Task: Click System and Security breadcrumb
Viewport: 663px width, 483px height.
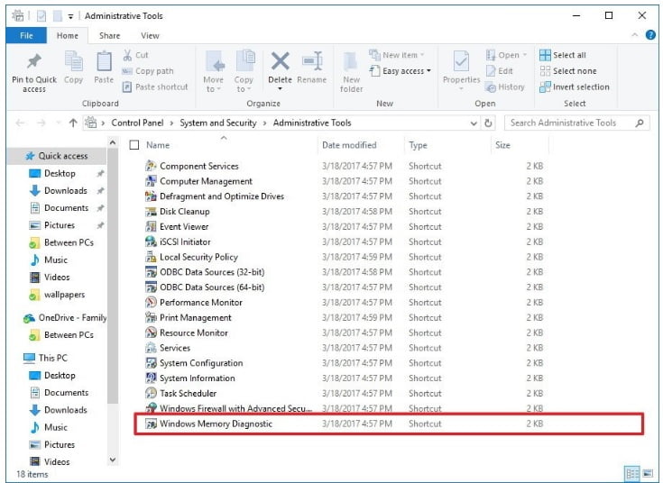Action: (x=218, y=123)
